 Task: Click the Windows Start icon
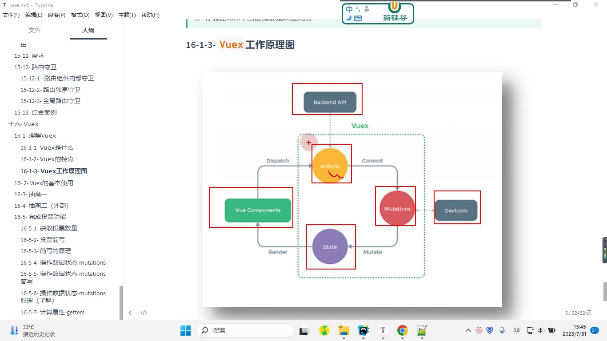[185, 330]
